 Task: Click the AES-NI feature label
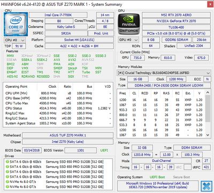(12, 76)
